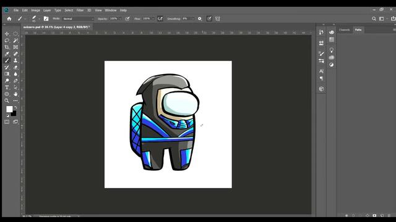The image size is (396, 222).
Task: Open the Libraries panel cloud icon
Action: pyautogui.click(x=332, y=57)
